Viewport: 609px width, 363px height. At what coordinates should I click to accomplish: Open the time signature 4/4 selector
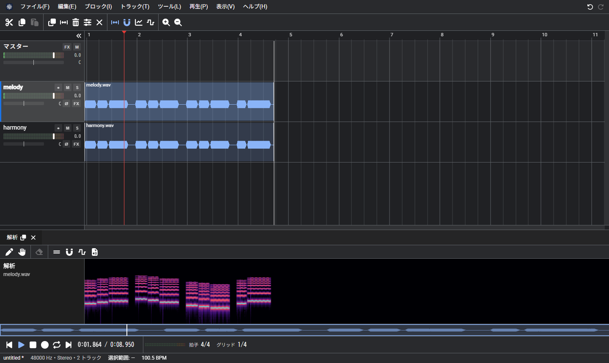(x=205, y=345)
